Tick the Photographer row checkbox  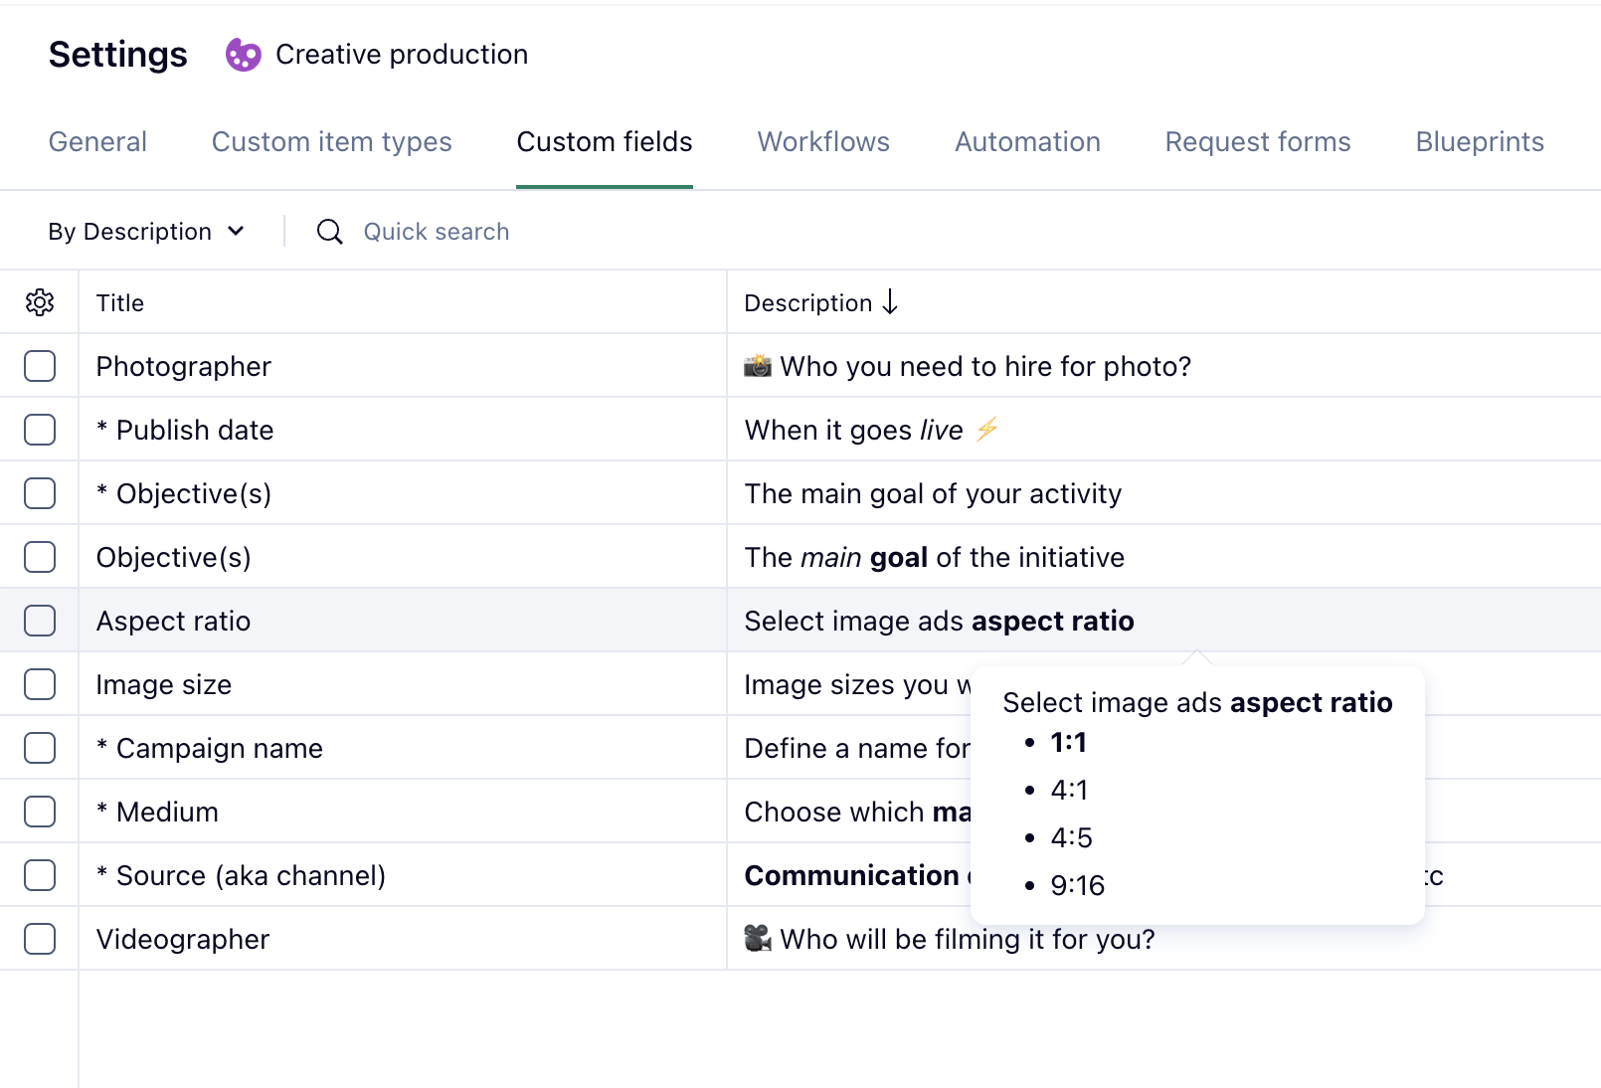[40, 366]
